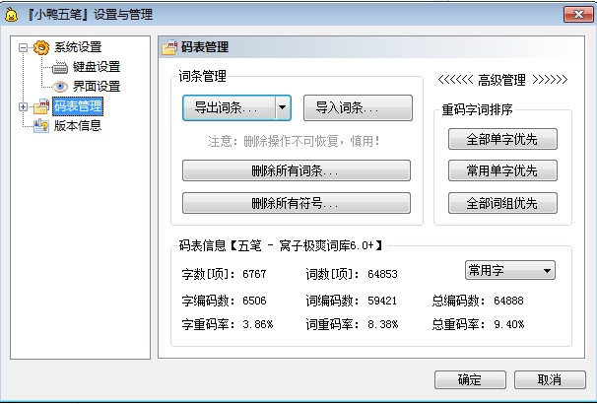Click 全部单字优先 button
This screenshot has width=597, height=404.
pos(502,139)
